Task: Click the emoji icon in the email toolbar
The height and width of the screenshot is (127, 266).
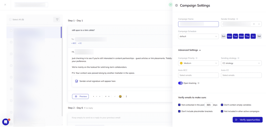Action: pyautogui.click(x=121, y=97)
